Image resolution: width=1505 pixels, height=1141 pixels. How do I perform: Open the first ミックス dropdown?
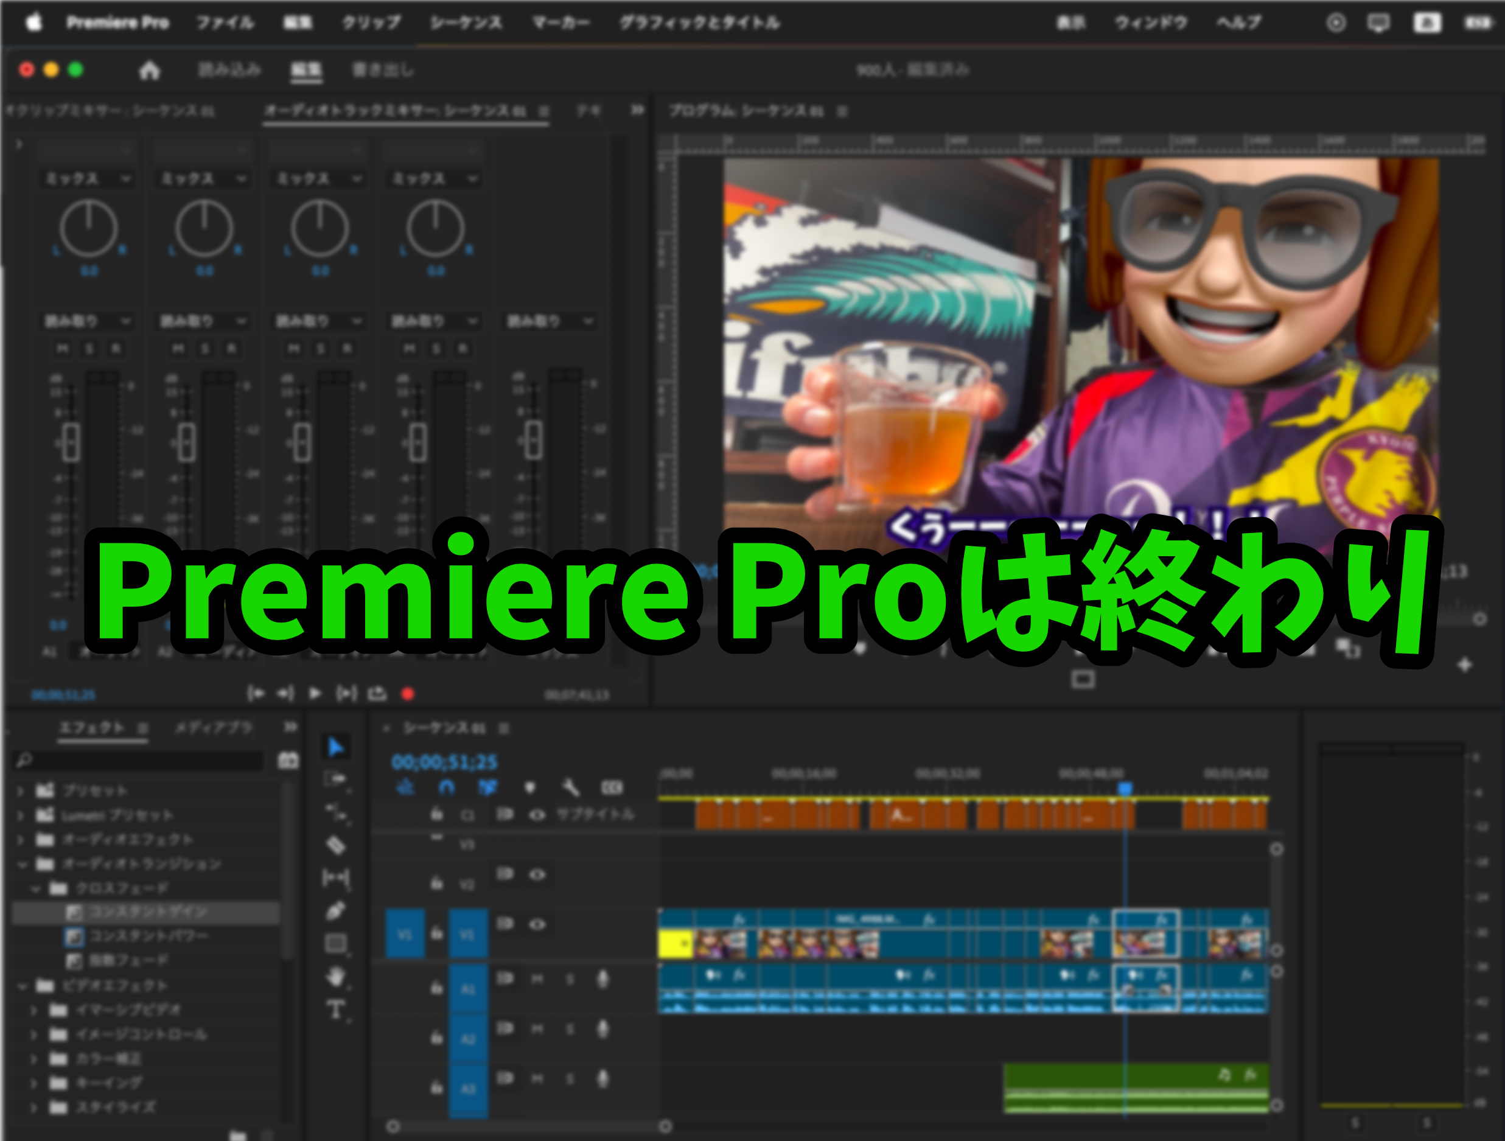87,179
